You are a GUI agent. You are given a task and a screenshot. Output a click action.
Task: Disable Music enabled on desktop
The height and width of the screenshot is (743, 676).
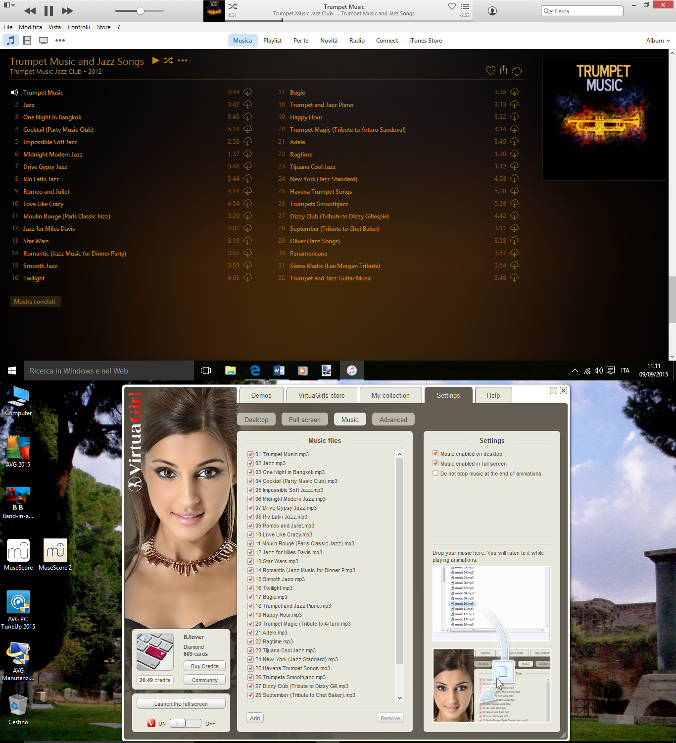435,453
